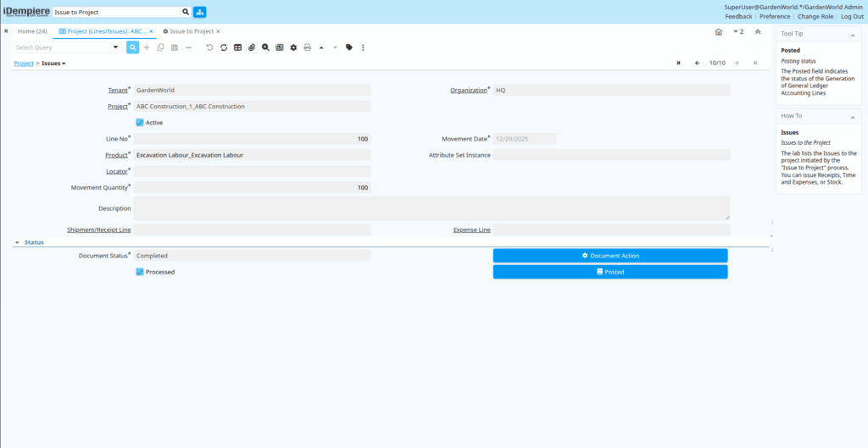The image size is (868, 448).
Task: Open the Select Query dropdown arrow
Action: click(x=115, y=47)
